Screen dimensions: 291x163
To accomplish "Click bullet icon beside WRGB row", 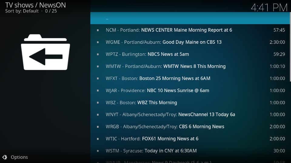I will 98,127.
